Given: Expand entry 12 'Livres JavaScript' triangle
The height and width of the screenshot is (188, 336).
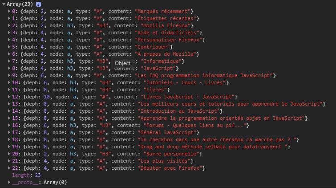Looking at the screenshot, I should [10, 97].
